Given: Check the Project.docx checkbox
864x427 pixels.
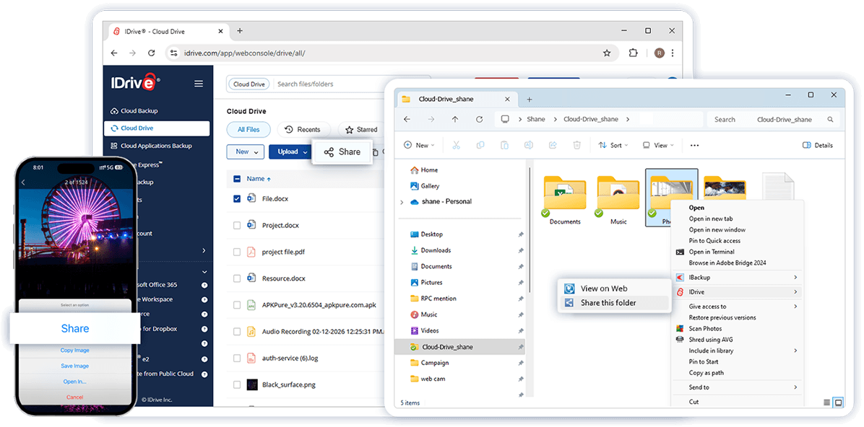Looking at the screenshot, I should [x=237, y=225].
